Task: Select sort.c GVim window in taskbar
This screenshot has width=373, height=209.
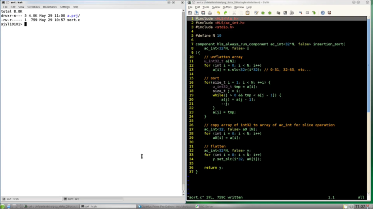Action: [x=51, y=207]
